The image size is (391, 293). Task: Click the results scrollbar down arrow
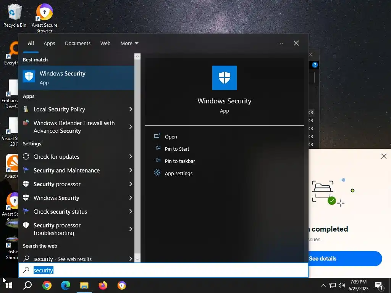click(x=137, y=259)
